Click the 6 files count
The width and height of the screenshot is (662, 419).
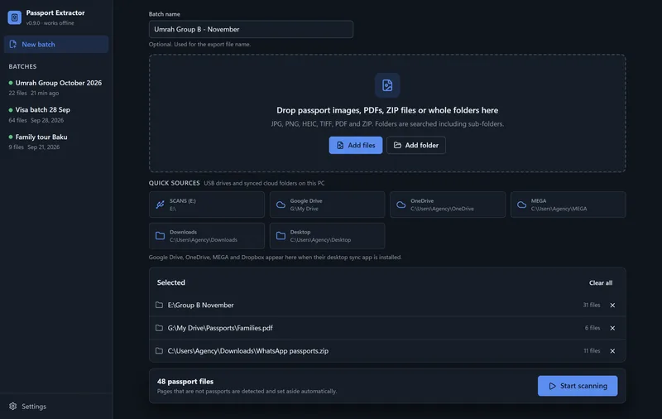coord(592,328)
